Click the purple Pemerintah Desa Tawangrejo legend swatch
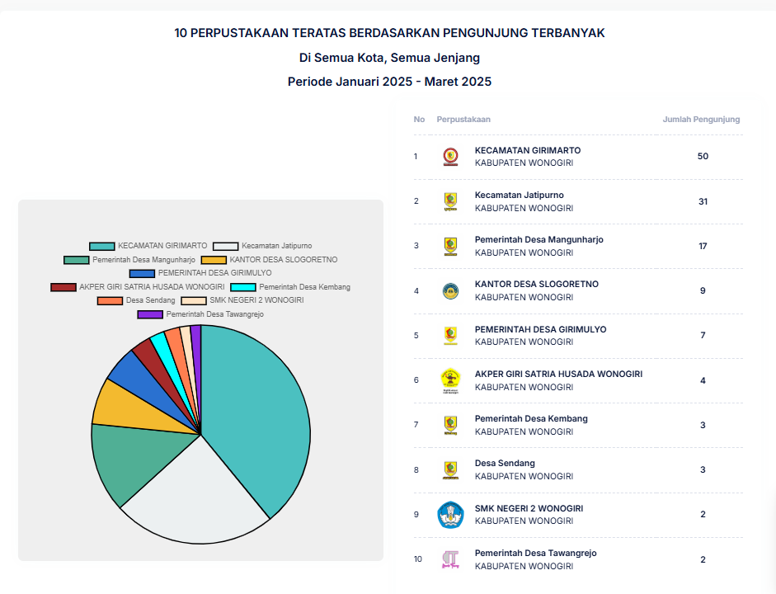Viewport: 776px width, 594px height. click(x=150, y=314)
